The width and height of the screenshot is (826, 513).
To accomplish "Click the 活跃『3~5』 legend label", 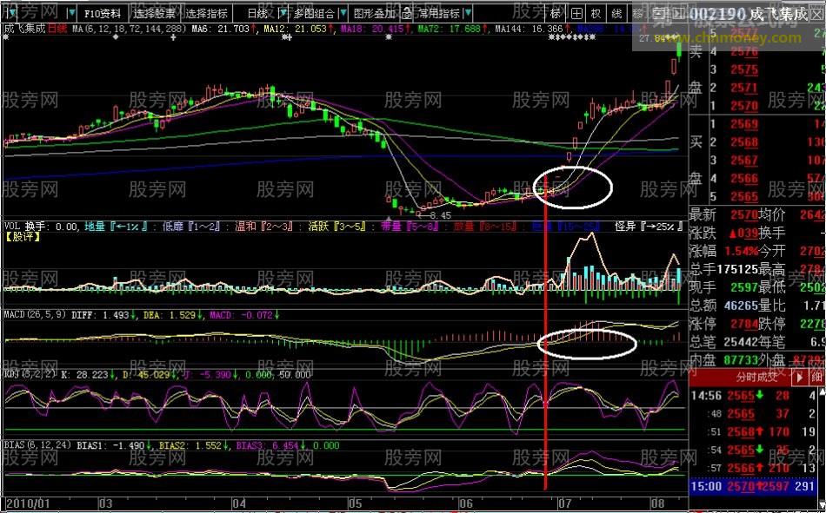I will 336,227.
